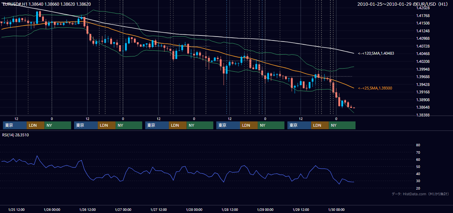Click price axis value 1.42028
The height and width of the screenshot is (213, 453).
[423, 8]
